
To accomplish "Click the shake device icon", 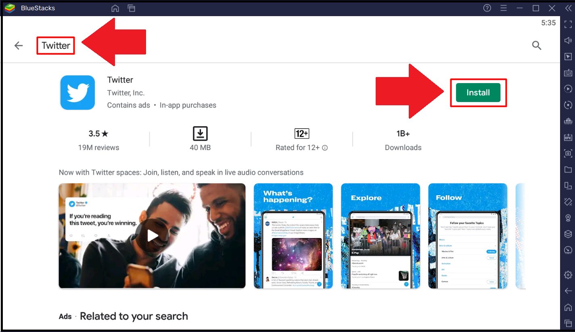I will click(x=568, y=202).
